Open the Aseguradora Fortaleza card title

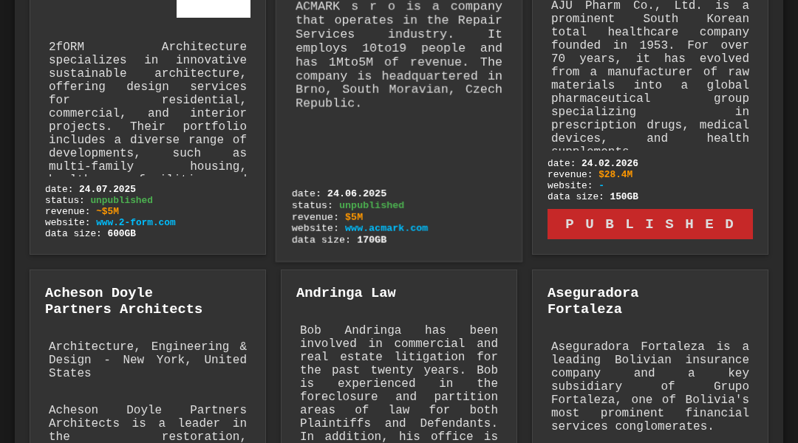click(x=593, y=301)
